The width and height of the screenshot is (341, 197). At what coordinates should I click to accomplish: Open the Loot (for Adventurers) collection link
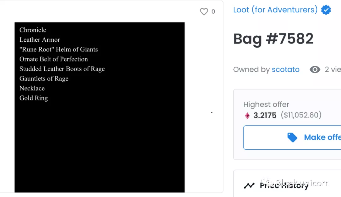click(x=275, y=10)
